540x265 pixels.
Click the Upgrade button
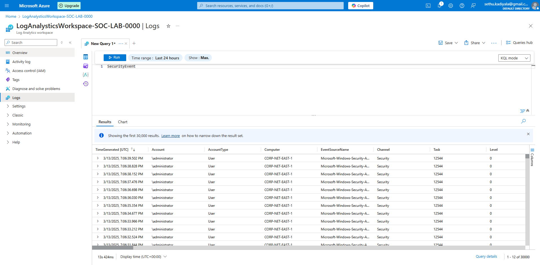(69, 6)
